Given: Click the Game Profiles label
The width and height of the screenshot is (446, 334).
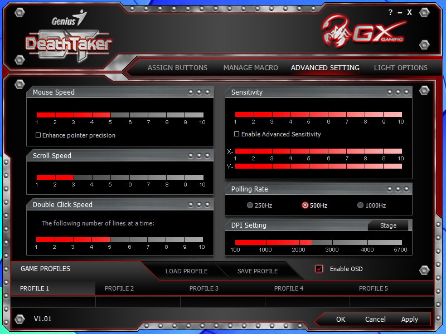Looking at the screenshot, I should 45,269.
